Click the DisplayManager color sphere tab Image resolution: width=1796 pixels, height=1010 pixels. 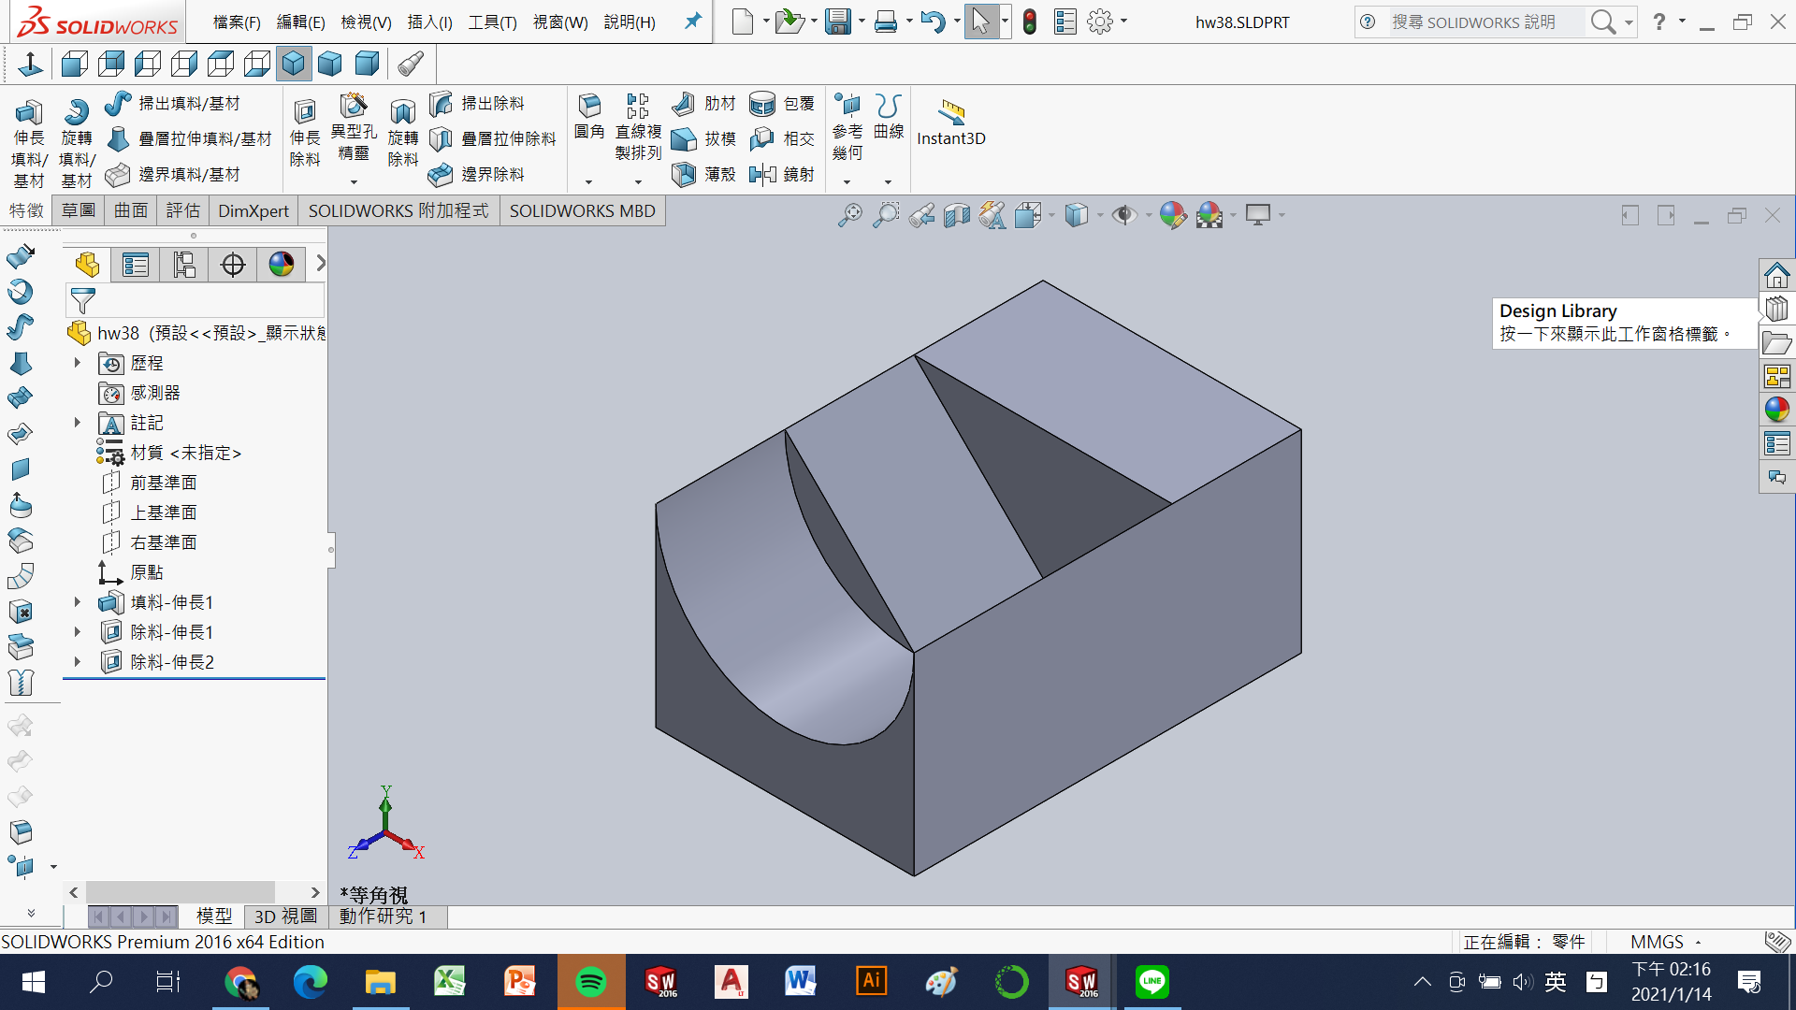point(281,265)
